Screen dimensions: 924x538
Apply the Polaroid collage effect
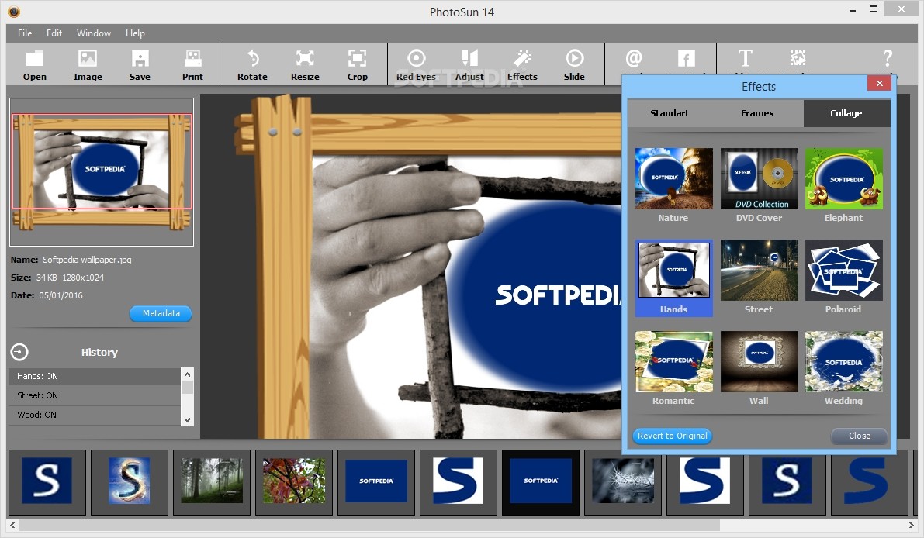pyautogui.click(x=843, y=278)
